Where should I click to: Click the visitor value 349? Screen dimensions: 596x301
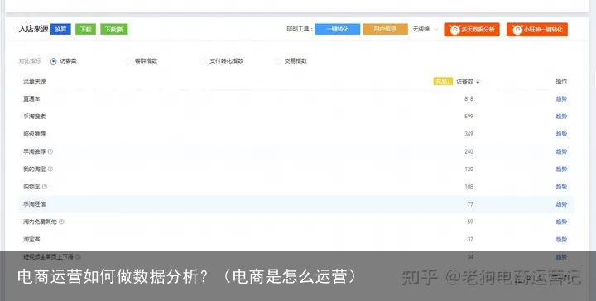[469, 134]
